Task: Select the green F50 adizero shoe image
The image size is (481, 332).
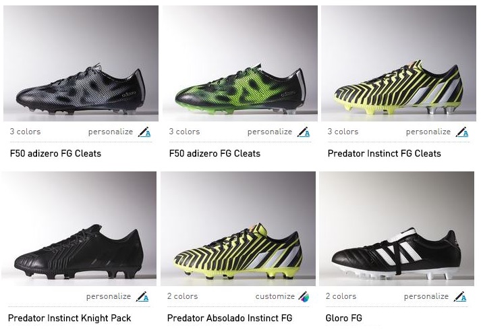Action: pos(239,63)
